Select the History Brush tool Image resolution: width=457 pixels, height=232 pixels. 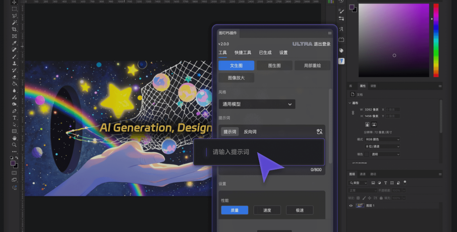pos(14,70)
